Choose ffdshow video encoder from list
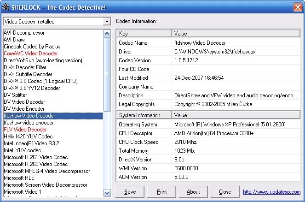Viewport: 305px width, 202px height. coord(29,123)
